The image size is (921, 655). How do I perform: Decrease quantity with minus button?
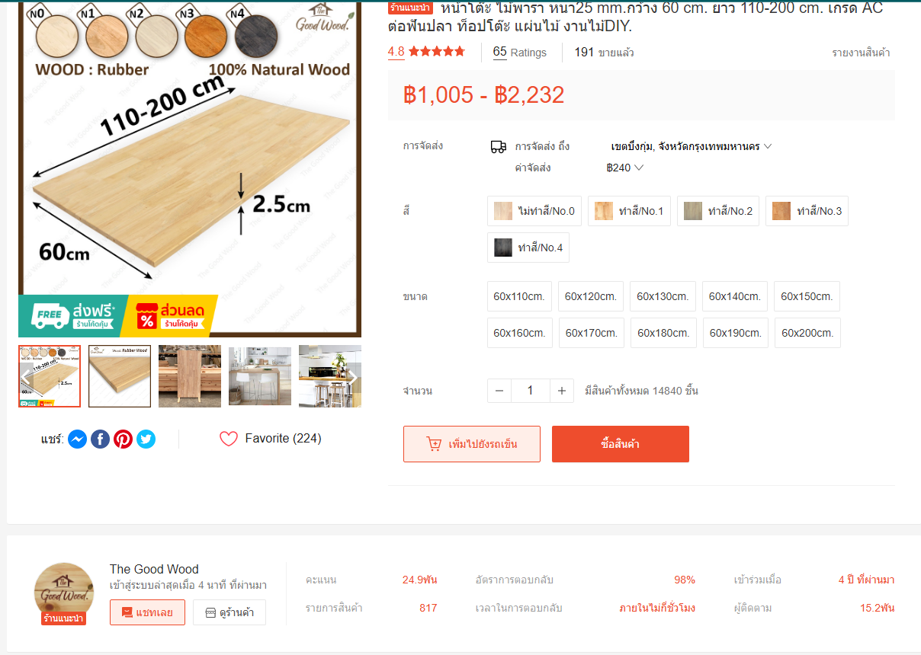pyautogui.click(x=499, y=391)
